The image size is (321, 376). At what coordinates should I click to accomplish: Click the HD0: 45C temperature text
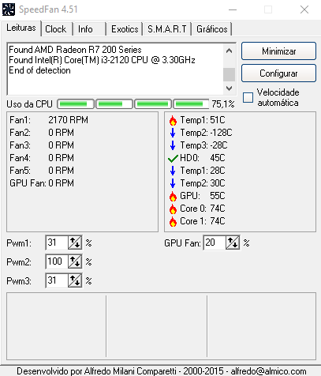tap(203, 158)
